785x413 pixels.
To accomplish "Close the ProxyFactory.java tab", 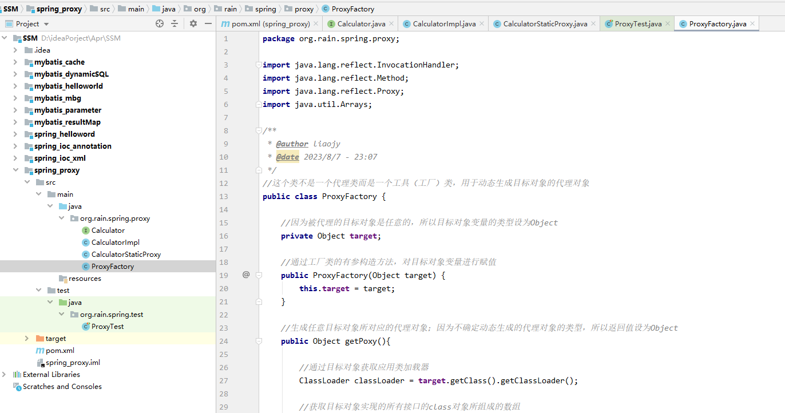I will tap(752, 23).
